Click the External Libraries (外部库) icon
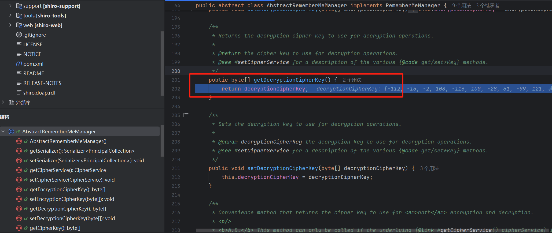The height and width of the screenshot is (233, 552). 11,102
